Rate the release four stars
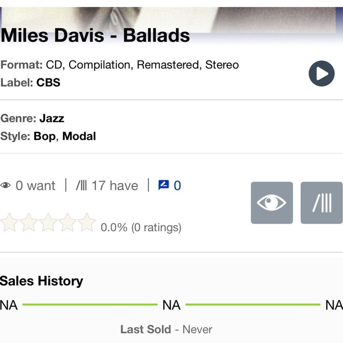This screenshot has height=343, width=343. (x=67, y=223)
